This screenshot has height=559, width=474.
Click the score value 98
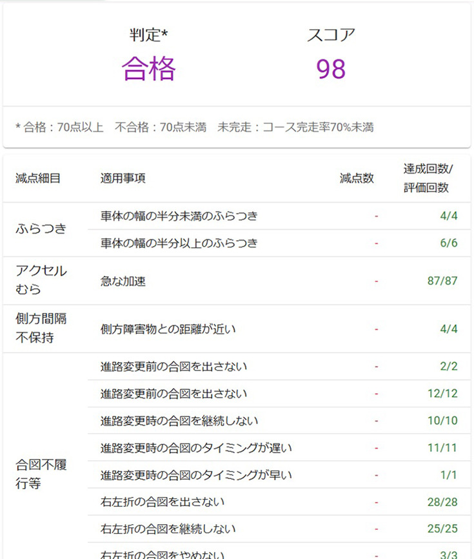(331, 69)
